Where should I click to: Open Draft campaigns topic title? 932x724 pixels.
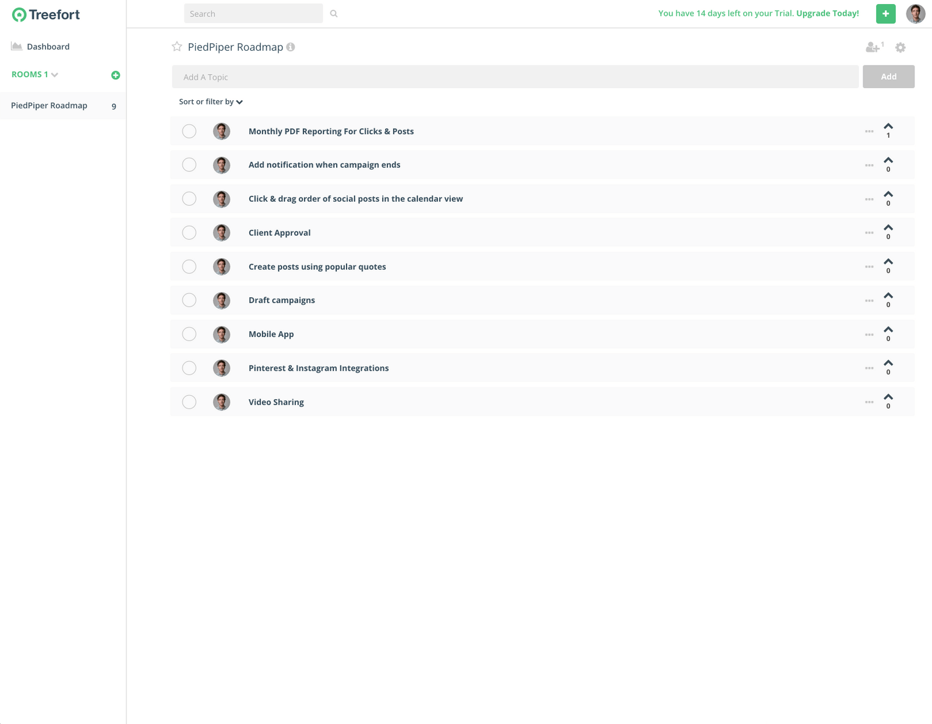coord(282,300)
